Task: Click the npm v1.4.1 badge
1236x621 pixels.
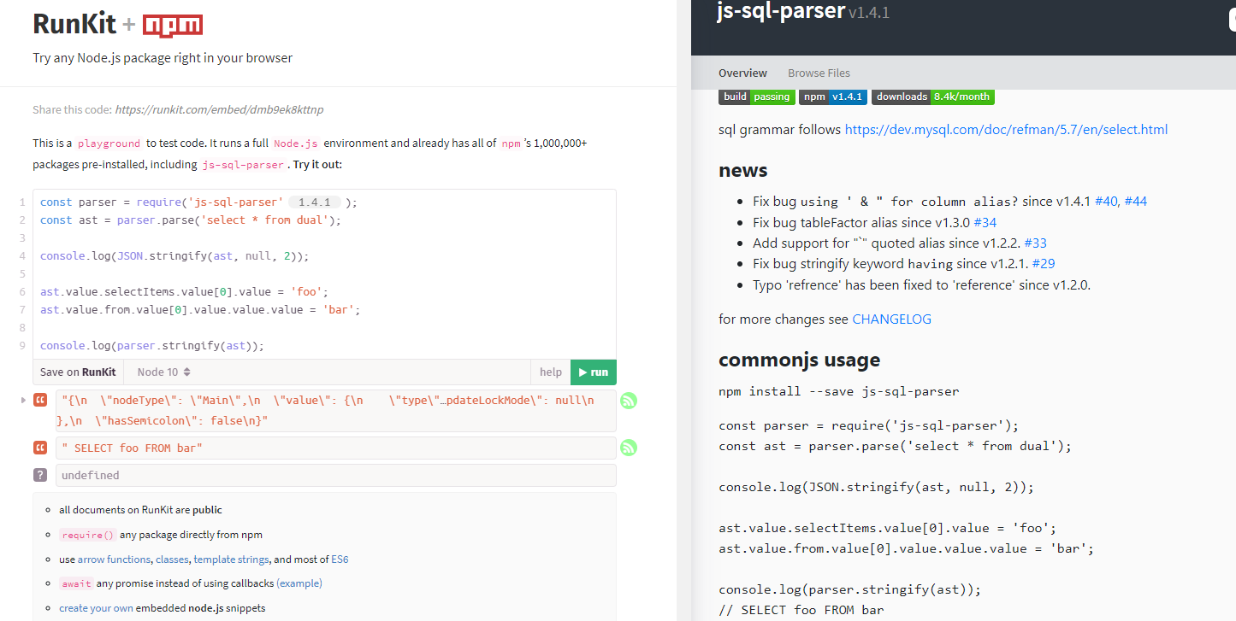Action: click(833, 97)
